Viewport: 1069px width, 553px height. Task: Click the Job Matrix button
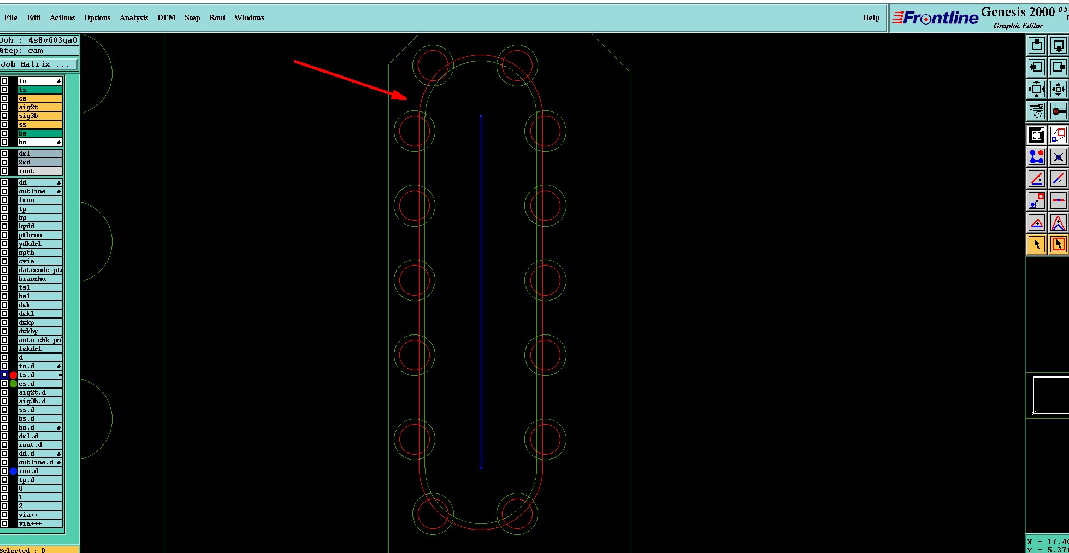[39, 64]
